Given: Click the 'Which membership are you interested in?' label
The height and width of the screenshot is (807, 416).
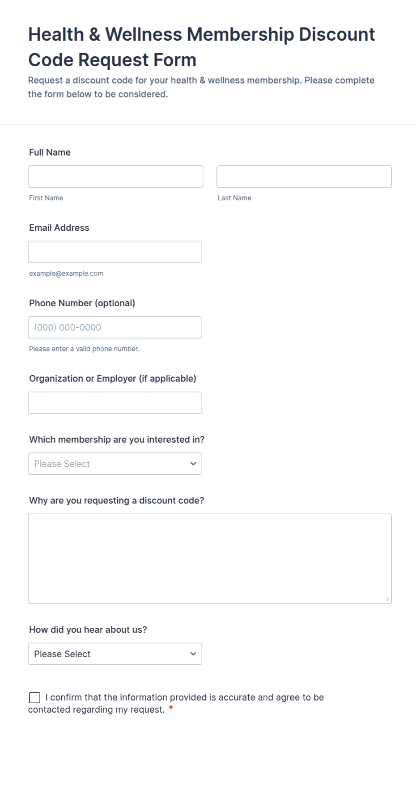Looking at the screenshot, I should (x=117, y=439).
